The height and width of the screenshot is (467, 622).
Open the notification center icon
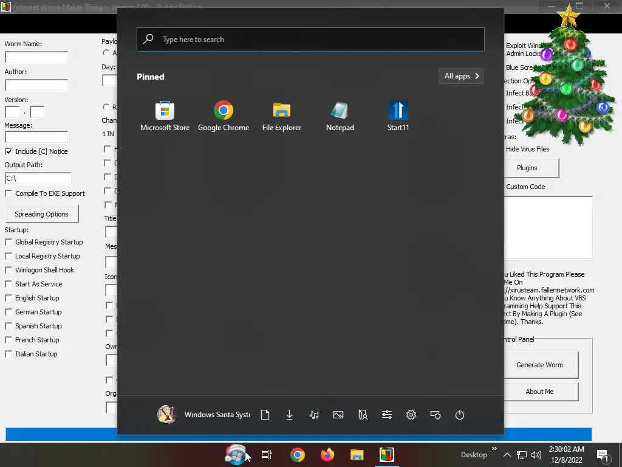pos(603,455)
